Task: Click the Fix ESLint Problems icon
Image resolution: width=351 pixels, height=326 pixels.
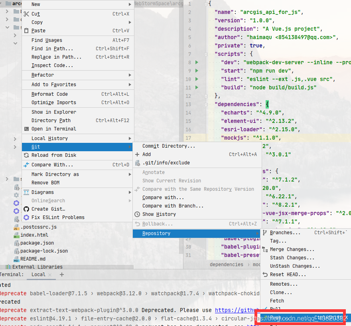Action: (26, 217)
